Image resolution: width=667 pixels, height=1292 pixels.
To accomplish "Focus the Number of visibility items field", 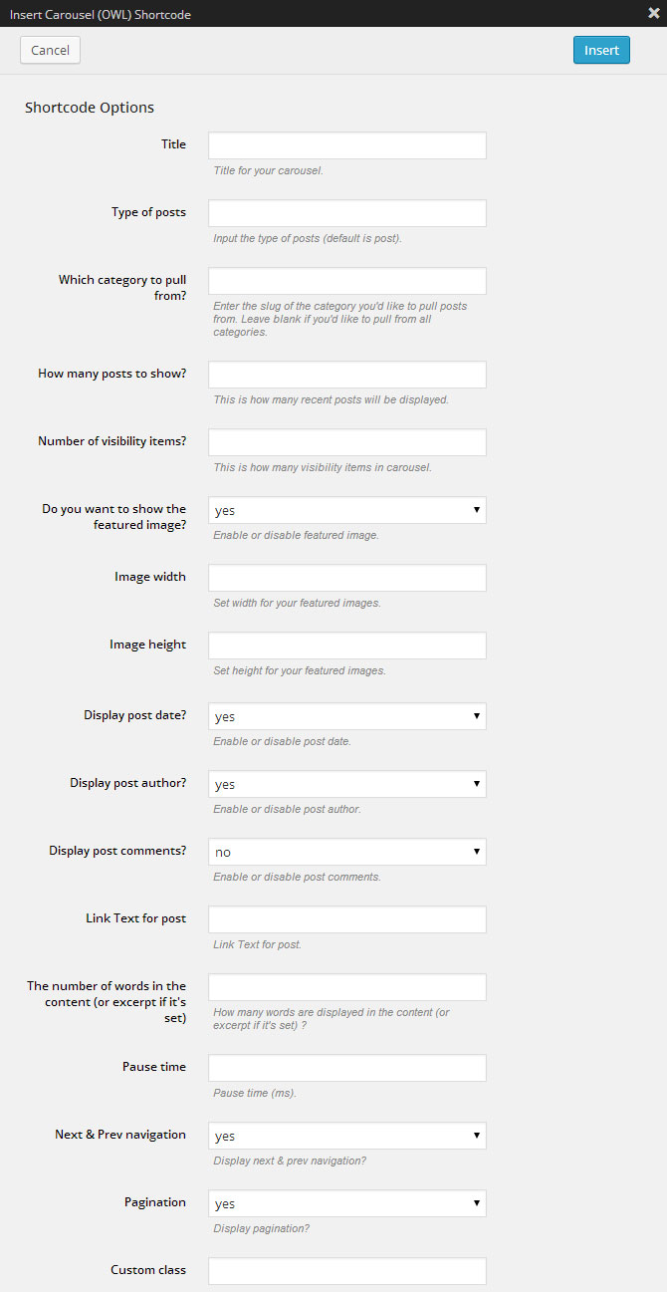I will (x=347, y=442).
